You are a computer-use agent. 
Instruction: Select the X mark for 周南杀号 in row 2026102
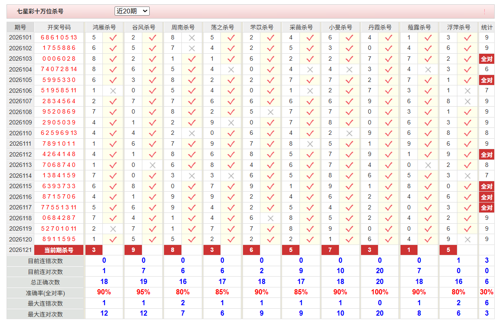pyautogui.click(x=192, y=49)
